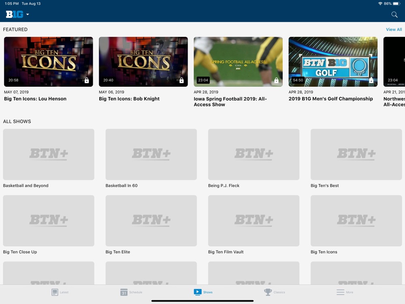
Task: Tap the MAY 07, 2019 date text
Action: pyautogui.click(x=16, y=92)
